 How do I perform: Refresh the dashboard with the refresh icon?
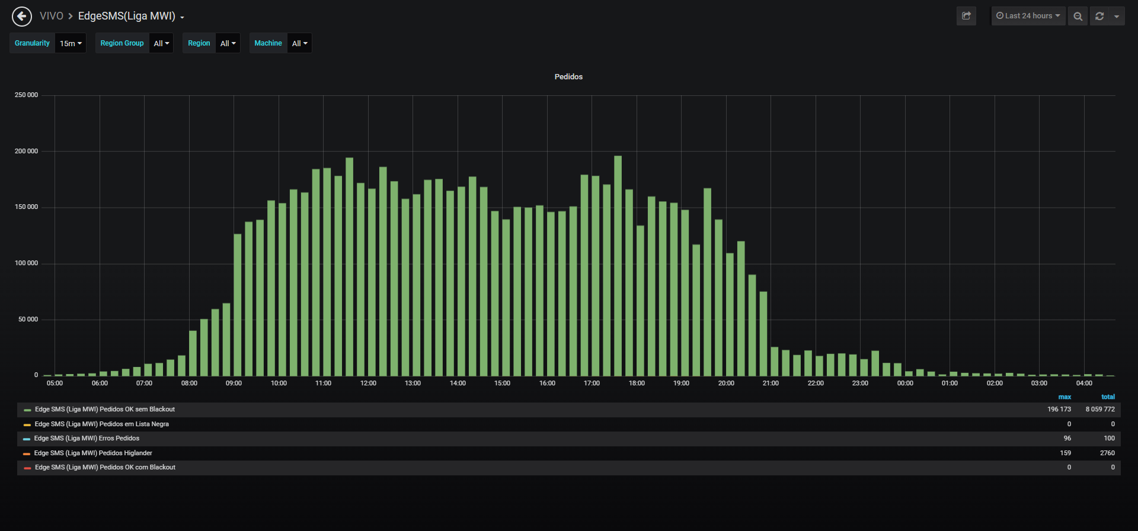[1099, 16]
